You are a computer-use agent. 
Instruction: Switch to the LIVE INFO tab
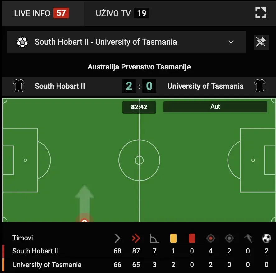coord(42,13)
